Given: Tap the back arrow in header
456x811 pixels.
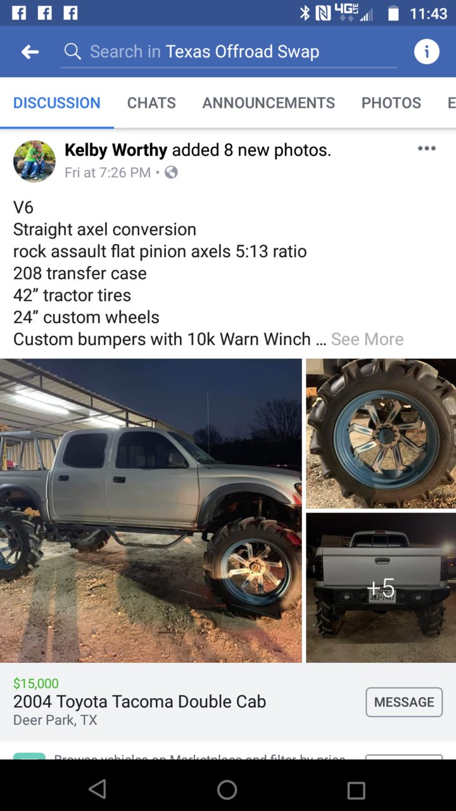Looking at the screenshot, I should (x=30, y=52).
